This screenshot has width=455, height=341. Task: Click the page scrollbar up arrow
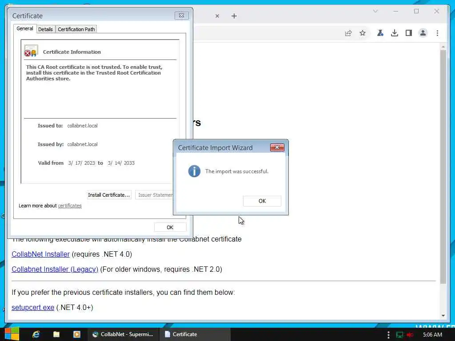point(443,47)
